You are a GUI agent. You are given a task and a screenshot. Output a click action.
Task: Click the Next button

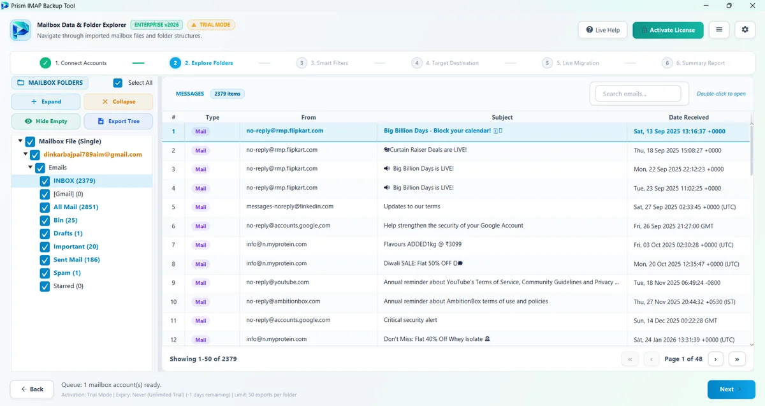(x=731, y=389)
